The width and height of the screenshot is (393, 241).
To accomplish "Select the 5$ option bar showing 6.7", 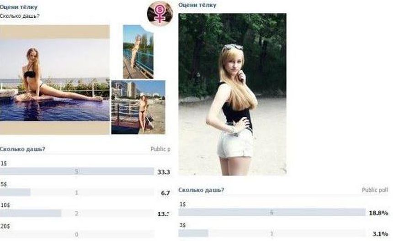I will tap(77, 192).
